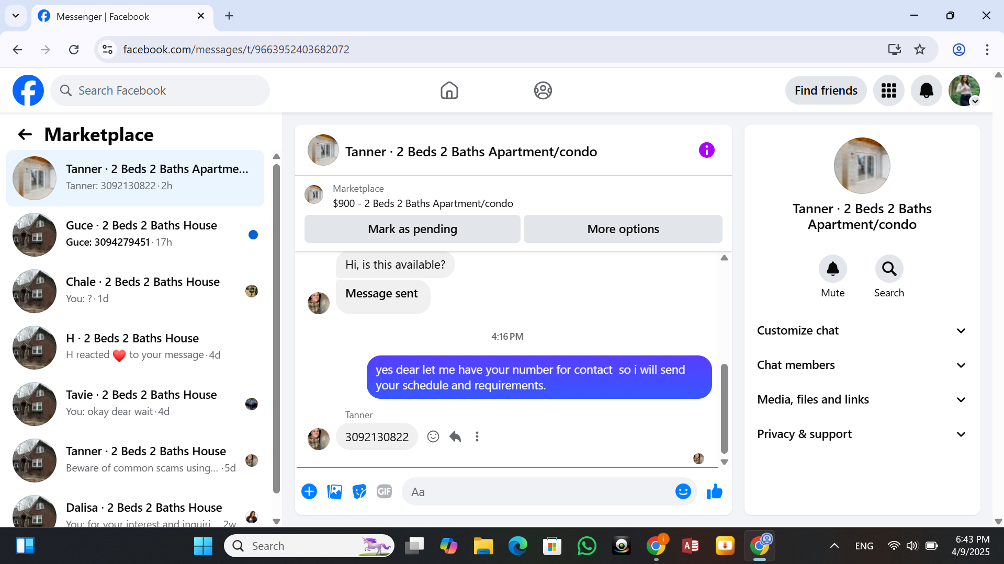Open the Tanner 2 Beds 2 Baths House chat

tap(135, 461)
